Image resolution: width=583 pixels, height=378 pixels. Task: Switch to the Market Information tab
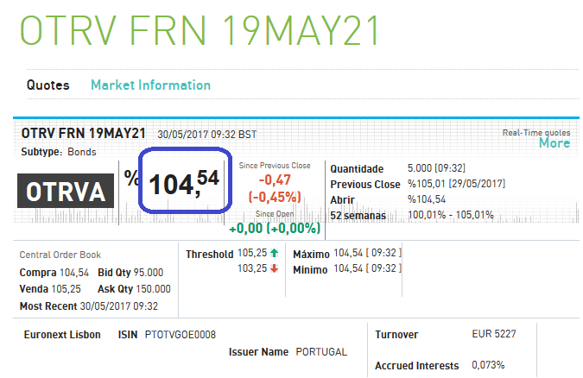(150, 85)
